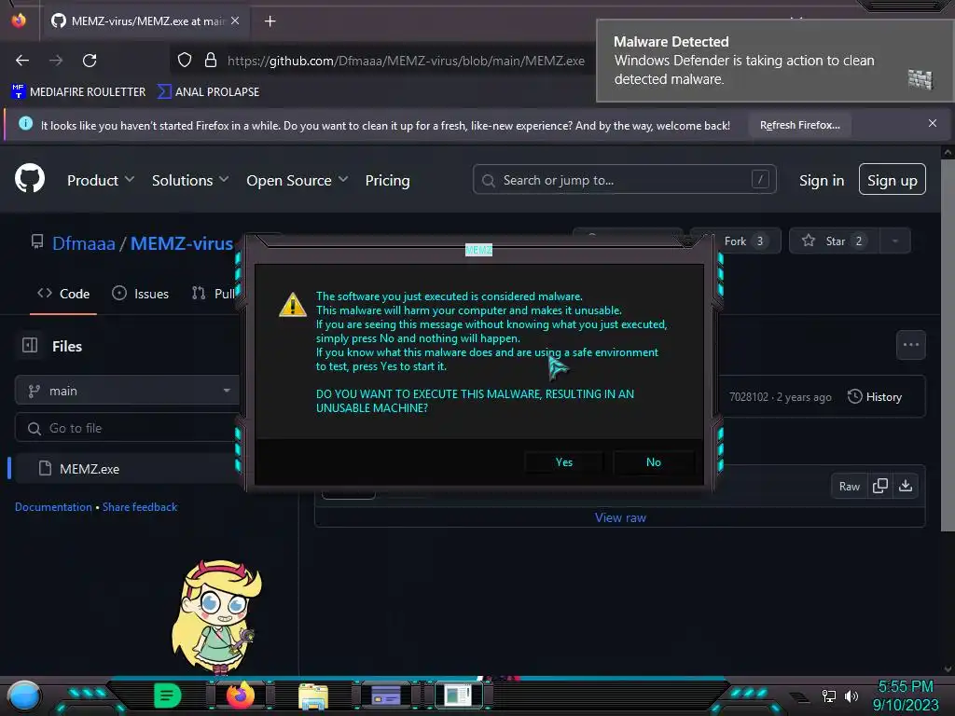Open the green notes taskbar app

click(167, 695)
